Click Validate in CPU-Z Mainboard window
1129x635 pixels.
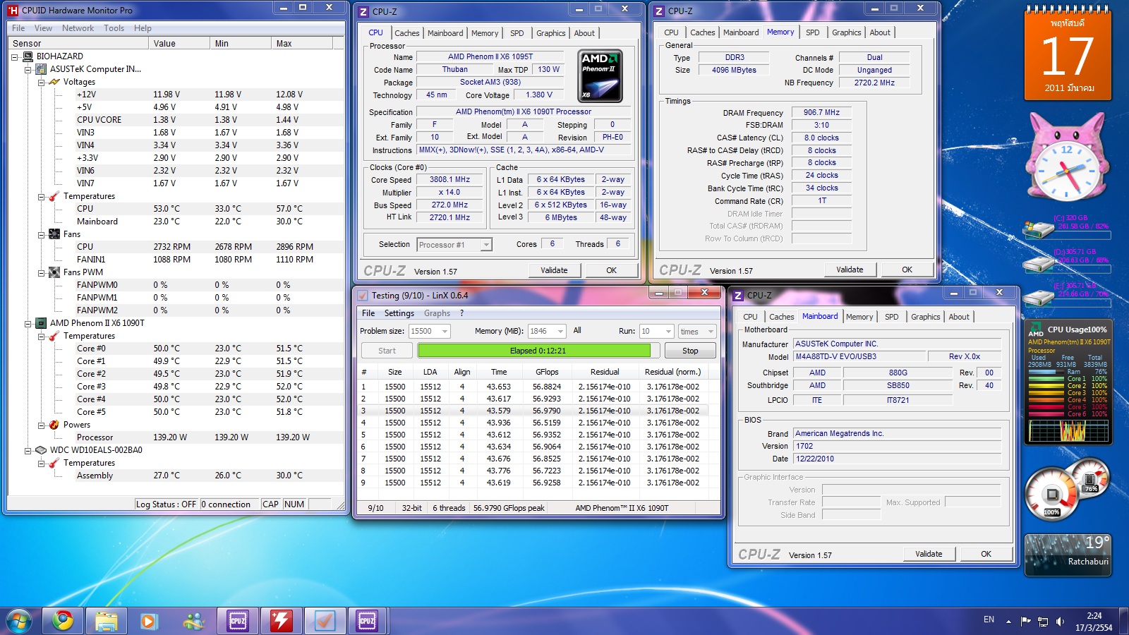coord(929,554)
